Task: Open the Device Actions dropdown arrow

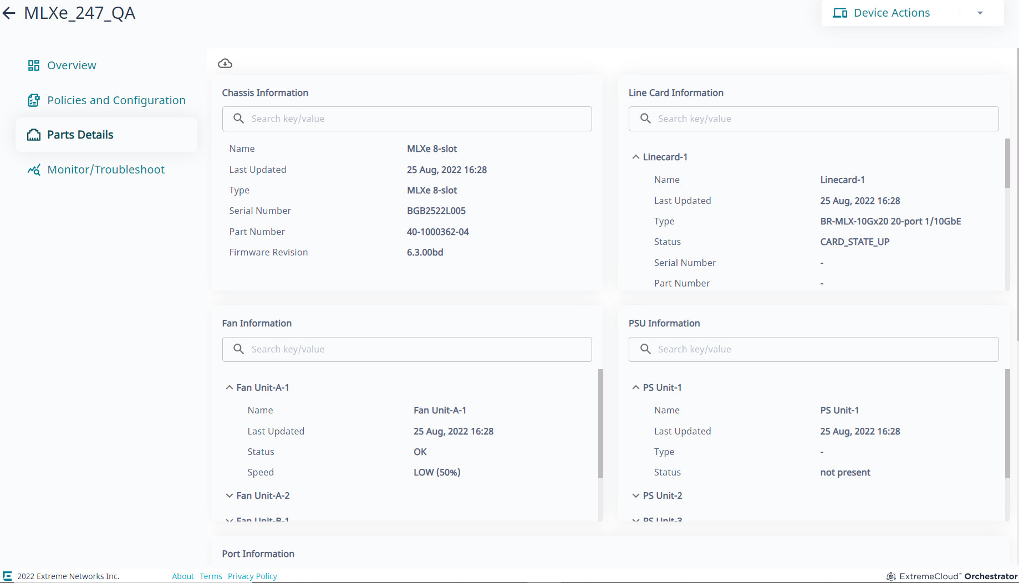Action: 980,13
